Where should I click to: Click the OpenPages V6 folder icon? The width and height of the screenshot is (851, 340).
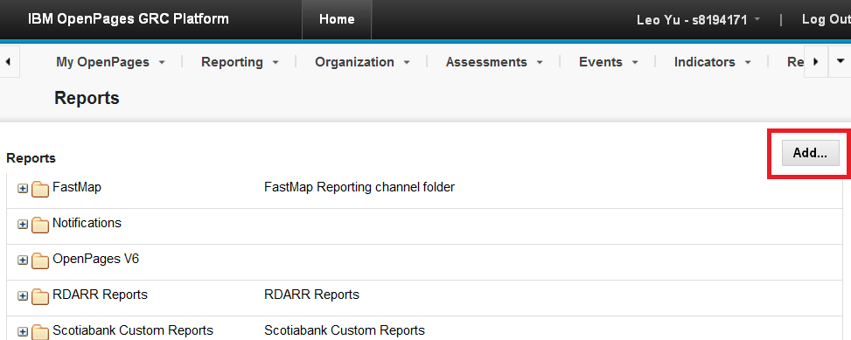pos(40,260)
